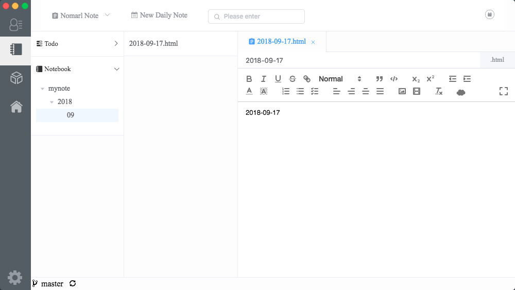This screenshot has height=290, width=515.
Task: Toggle bold formatting in the editor
Action: pyautogui.click(x=249, y=79)
